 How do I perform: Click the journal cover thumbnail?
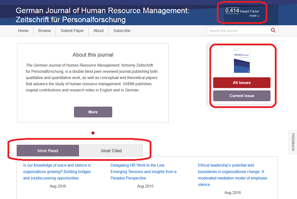[x=242, y=61]
